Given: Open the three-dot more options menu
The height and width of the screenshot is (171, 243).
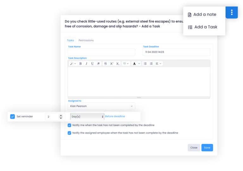Looking at the screenshot, I should [x=232, y=12].
